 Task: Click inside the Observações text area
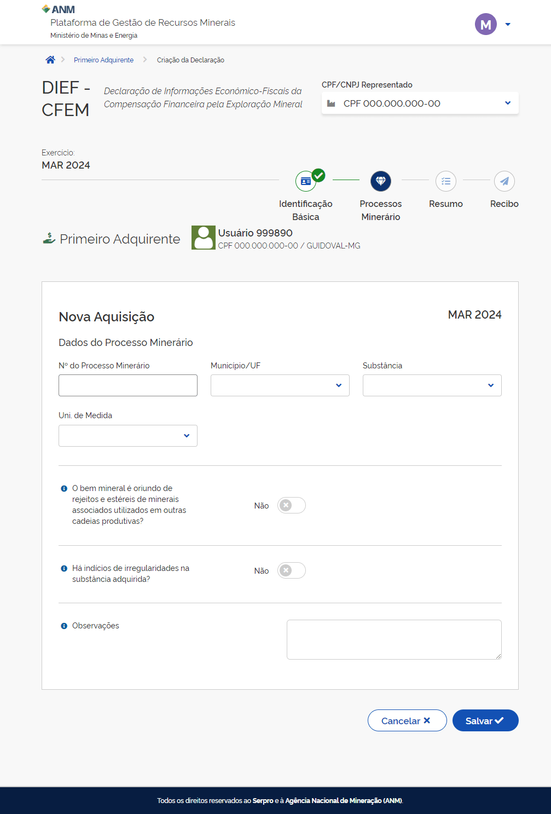pos(393,639)
